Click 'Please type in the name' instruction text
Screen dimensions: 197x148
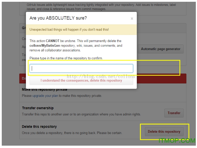(66, 58)
